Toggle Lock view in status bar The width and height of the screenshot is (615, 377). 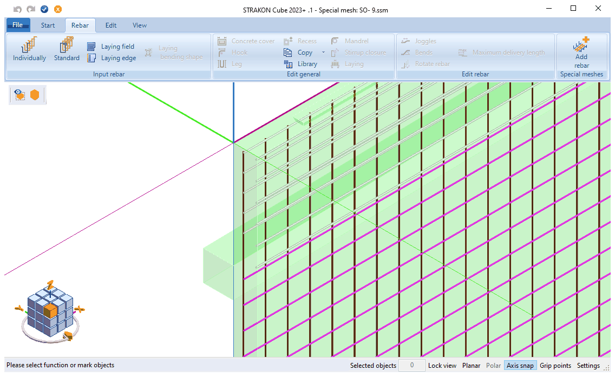pyautogui.click(x=442, y=365)
